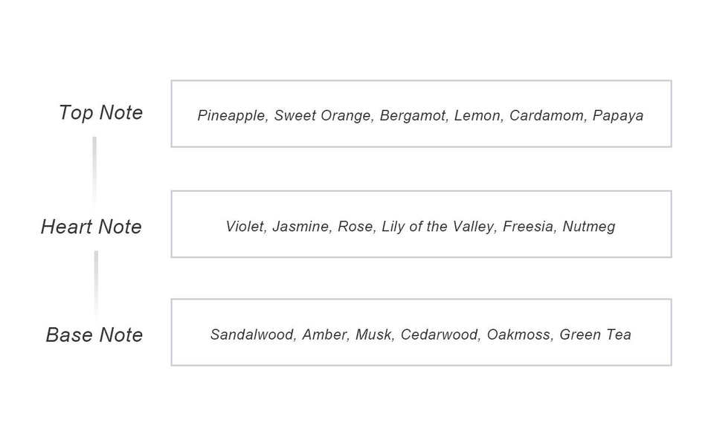Screen dimensions: 714x446
Task: Click the Top Note label
Action: (100, 113)
